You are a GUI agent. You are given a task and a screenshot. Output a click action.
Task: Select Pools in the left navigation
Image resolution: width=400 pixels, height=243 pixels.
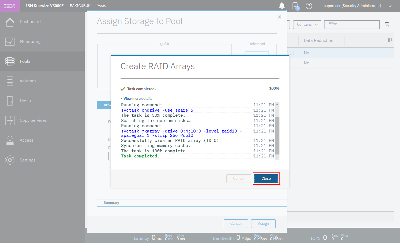[25, 61]
